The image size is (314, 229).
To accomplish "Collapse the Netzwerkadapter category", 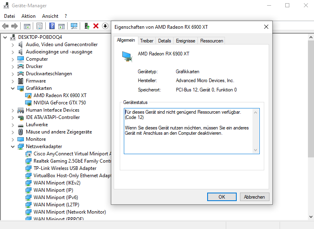I will point(13,146).
